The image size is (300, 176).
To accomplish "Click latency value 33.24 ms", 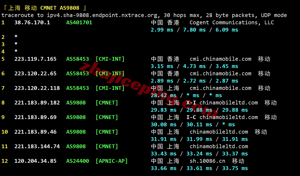I will coord(199,154).
